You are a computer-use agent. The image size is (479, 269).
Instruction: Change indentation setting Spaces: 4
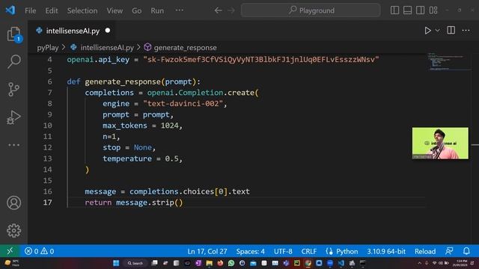pos(250,251)
